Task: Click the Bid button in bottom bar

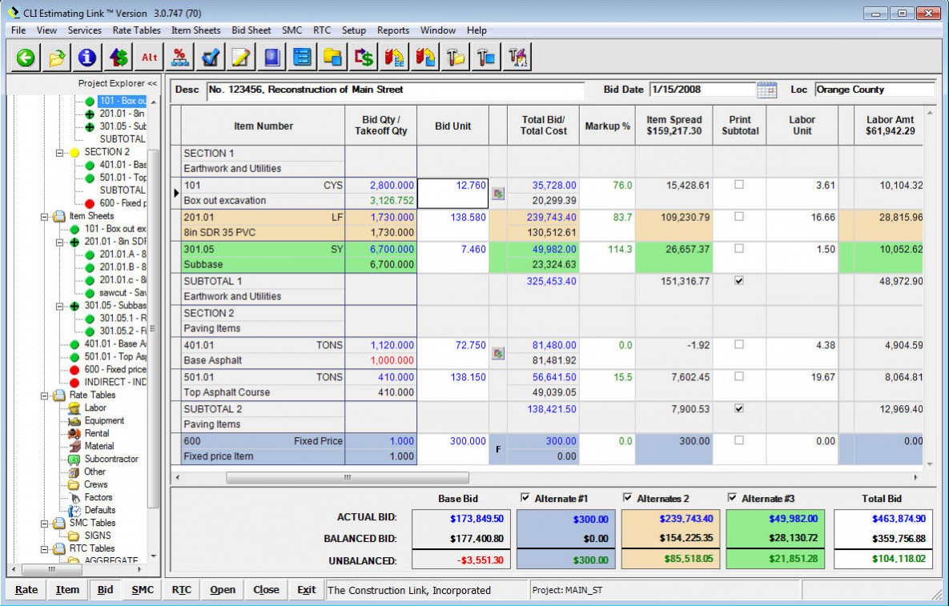Action: (105, 590)
